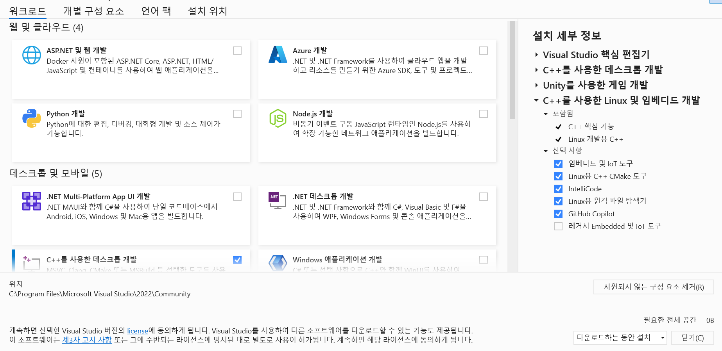
Task: Open the 언어 팩 tab
Action: pyautogui.click(x=156, y=11)
